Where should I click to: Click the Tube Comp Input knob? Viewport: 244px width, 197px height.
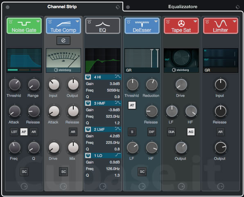54,85
